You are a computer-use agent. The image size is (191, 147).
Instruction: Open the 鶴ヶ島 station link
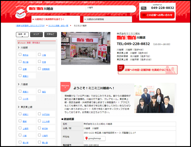point(45,143)
